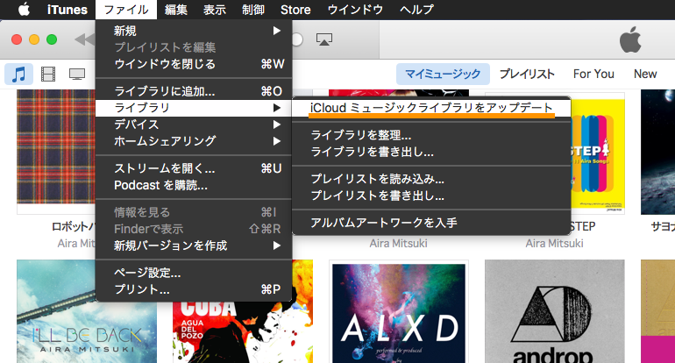This screenshot has width=675, height=363.
Task: Open the 表示 menu
Action: pyautogui.click(x=215, y=10)
